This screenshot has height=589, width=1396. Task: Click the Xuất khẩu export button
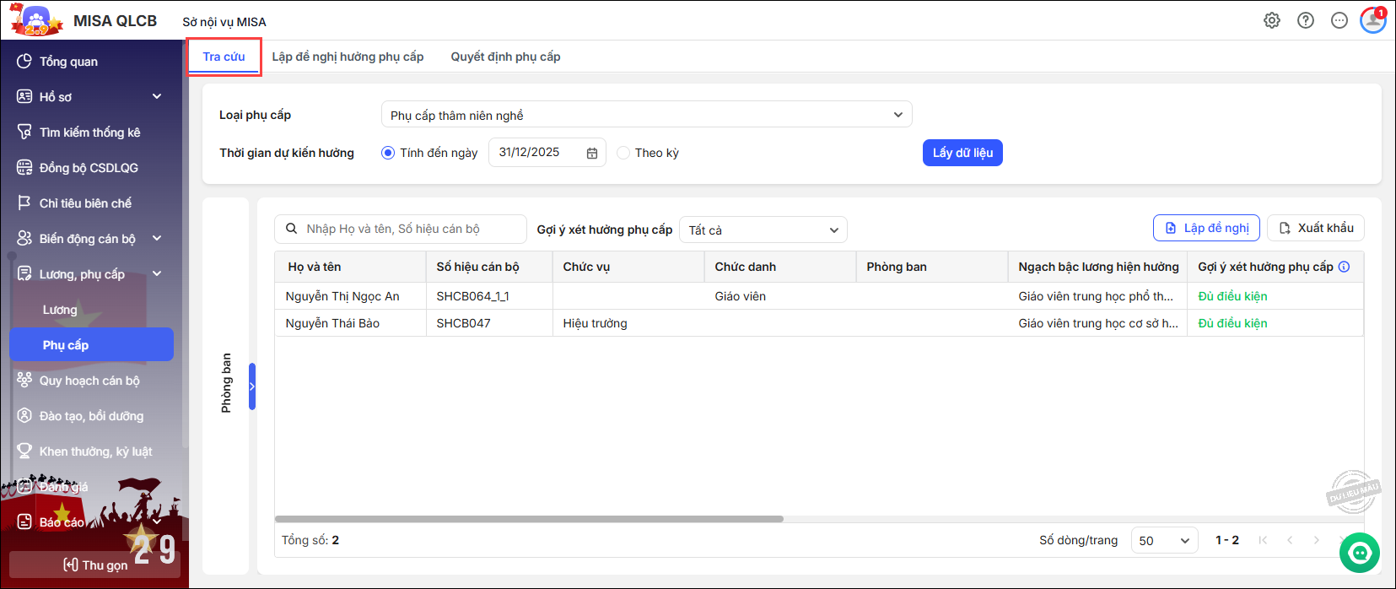[x=1315, y=228]
